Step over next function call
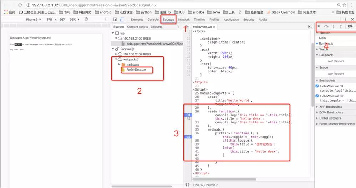 [326, 26]
